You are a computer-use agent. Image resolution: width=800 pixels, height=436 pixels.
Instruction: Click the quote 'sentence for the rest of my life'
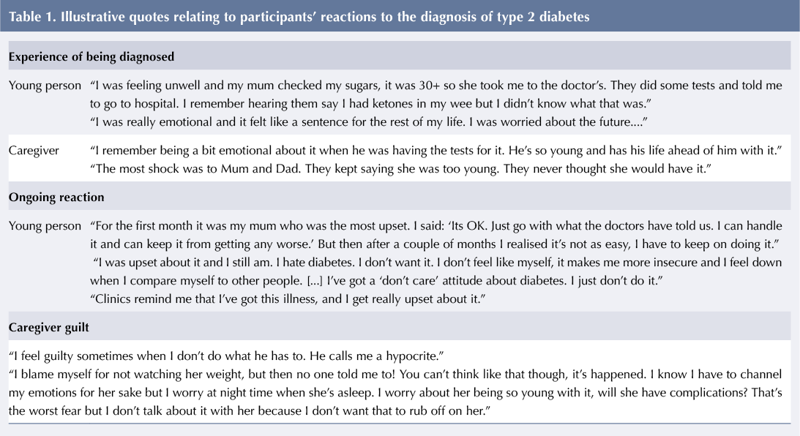[369, 122]
